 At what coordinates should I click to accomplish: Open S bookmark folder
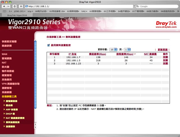tap(10, 11)
